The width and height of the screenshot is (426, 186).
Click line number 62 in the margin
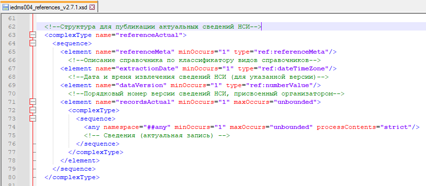pyautogui.click(x=12, y=27)
